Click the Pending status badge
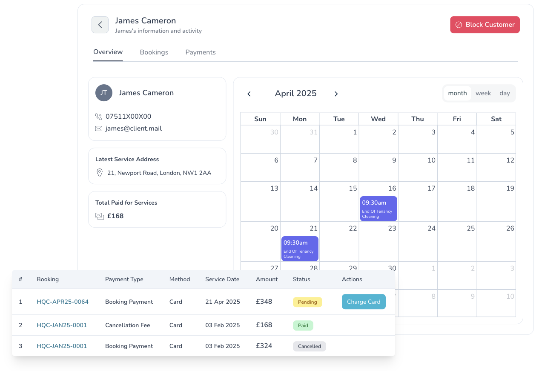539x371 pixels. pyautogui.click(x=307, y=302)
